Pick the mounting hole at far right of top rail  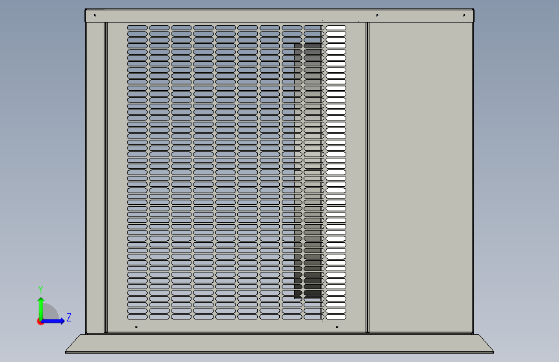tap(464, 15)
